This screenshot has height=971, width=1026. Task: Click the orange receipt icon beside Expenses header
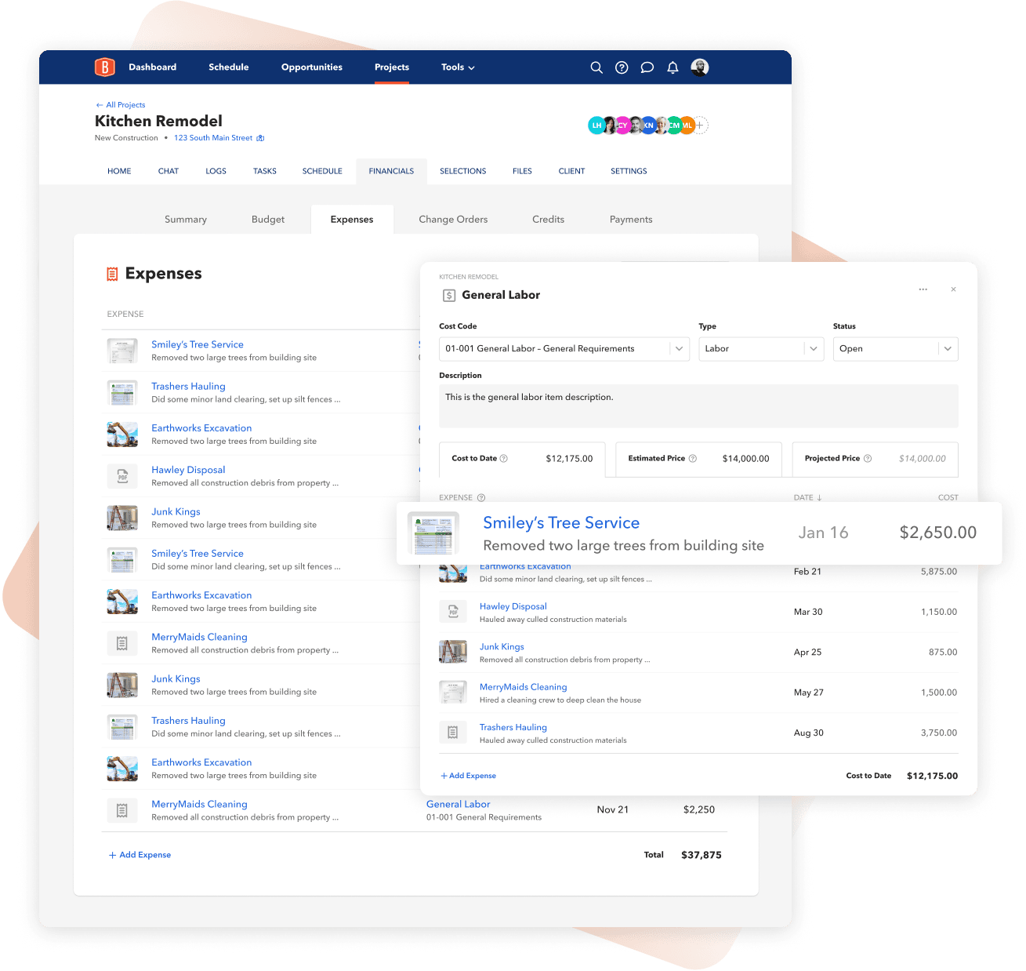pos(112,274)
